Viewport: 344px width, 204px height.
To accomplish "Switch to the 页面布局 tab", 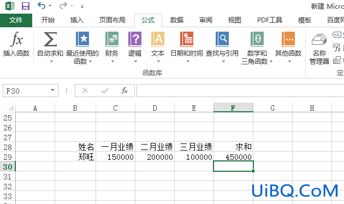I will pyautogui.click(x=112, y=20).
